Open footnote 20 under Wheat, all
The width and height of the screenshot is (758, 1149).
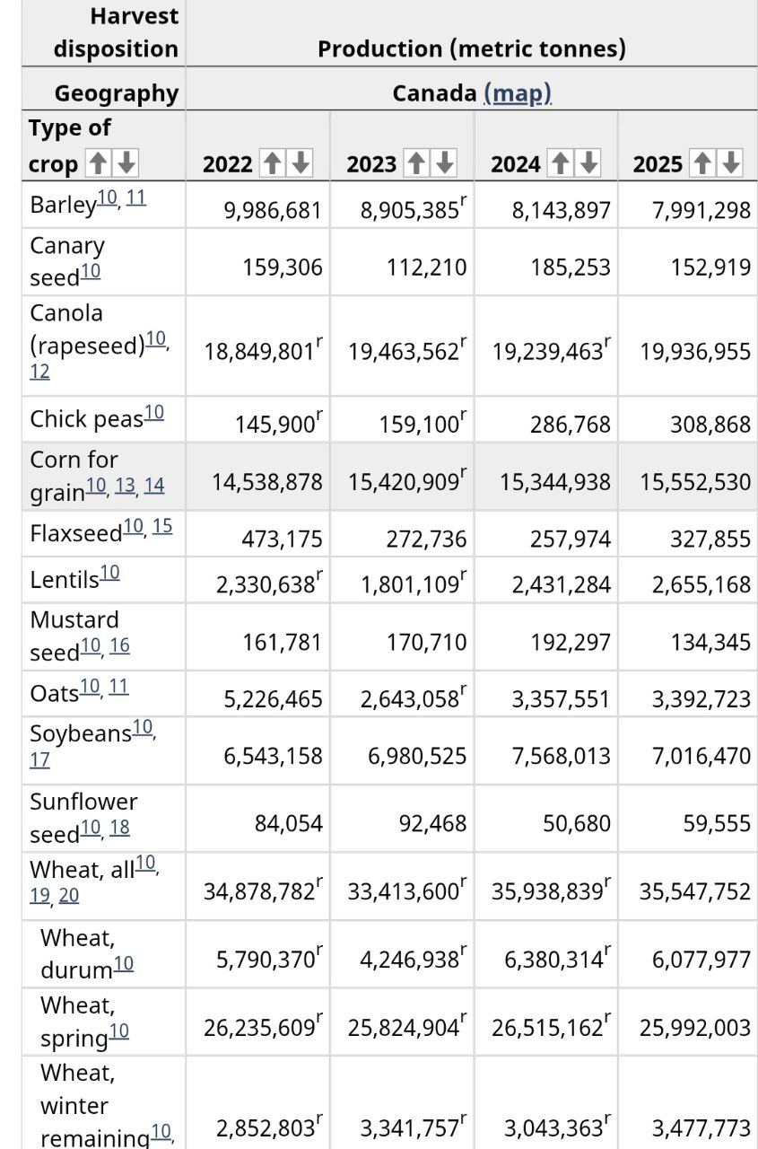point(69,895)
